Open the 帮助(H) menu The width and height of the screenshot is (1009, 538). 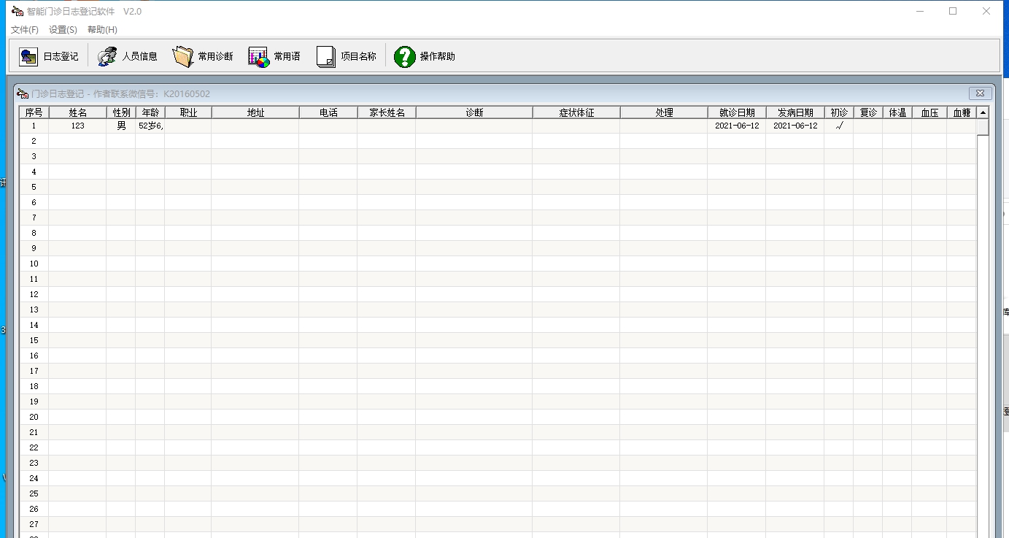pyautogui.click(x=102, y=30)
